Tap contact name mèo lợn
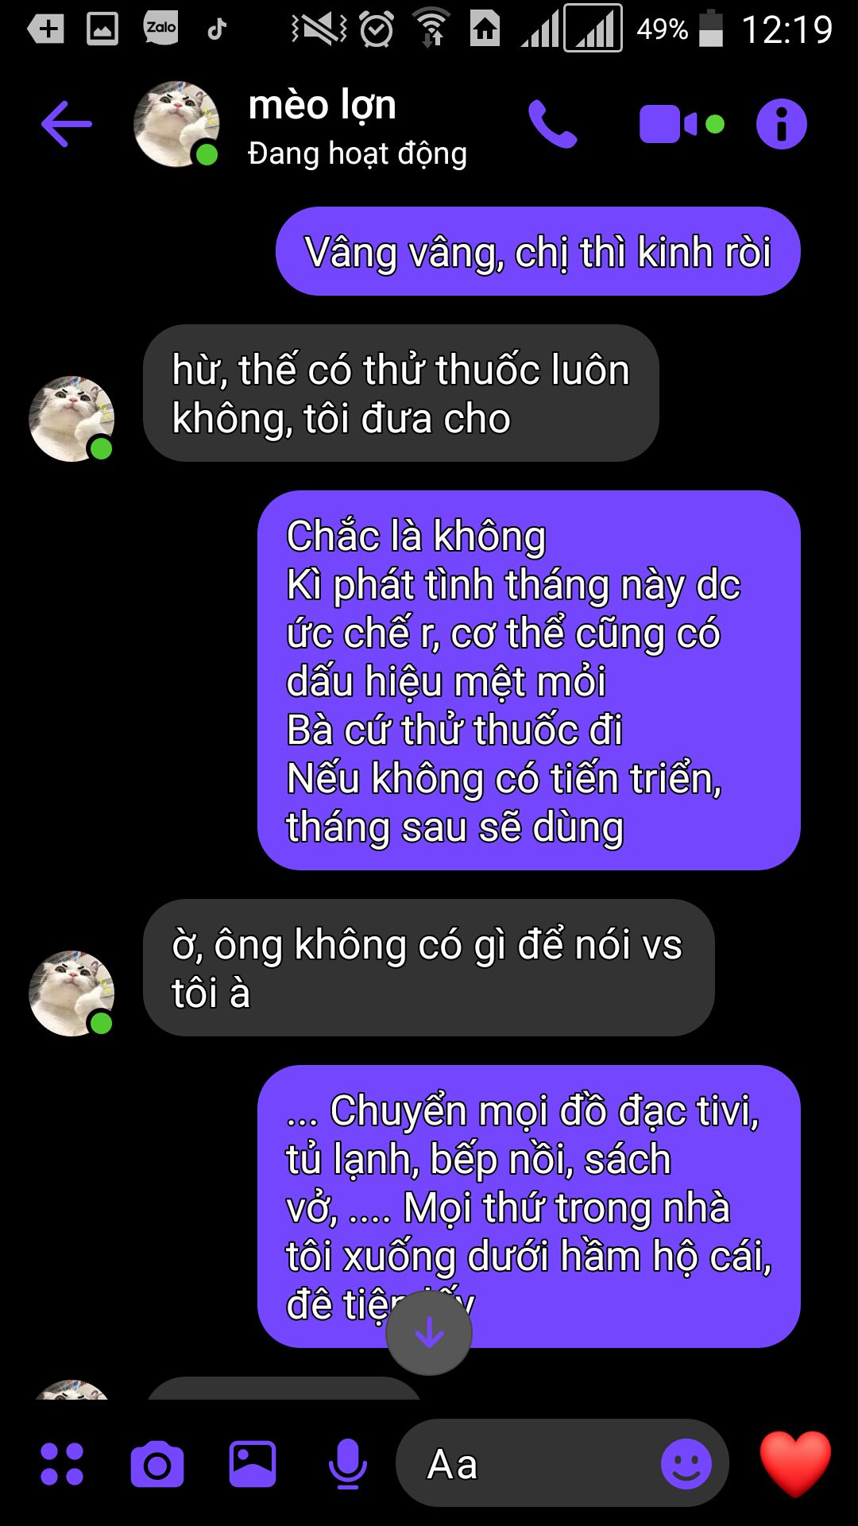 point(323,105)
